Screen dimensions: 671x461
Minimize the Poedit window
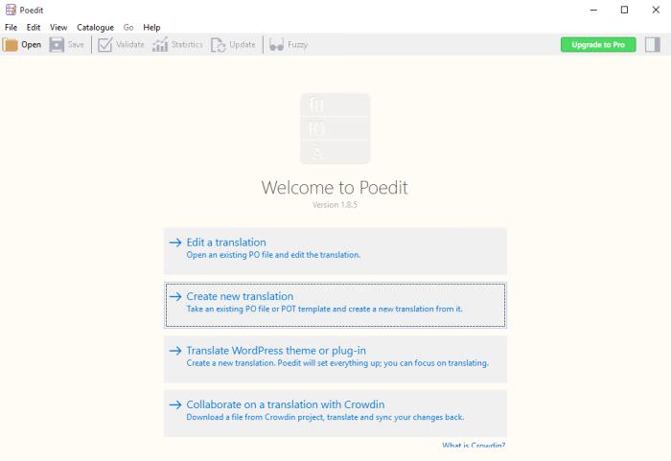(x=593, y=10)
